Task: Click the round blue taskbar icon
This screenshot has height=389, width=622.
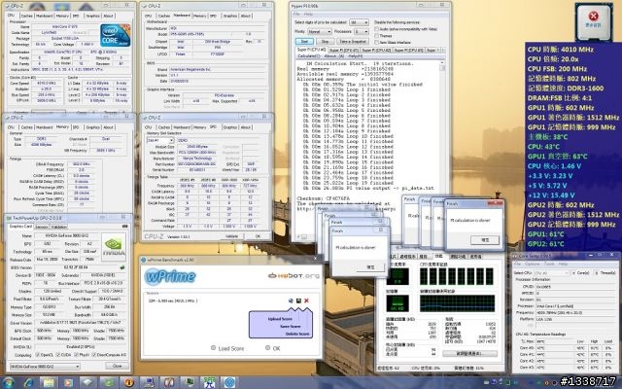Action: click(x=229, y=382)
